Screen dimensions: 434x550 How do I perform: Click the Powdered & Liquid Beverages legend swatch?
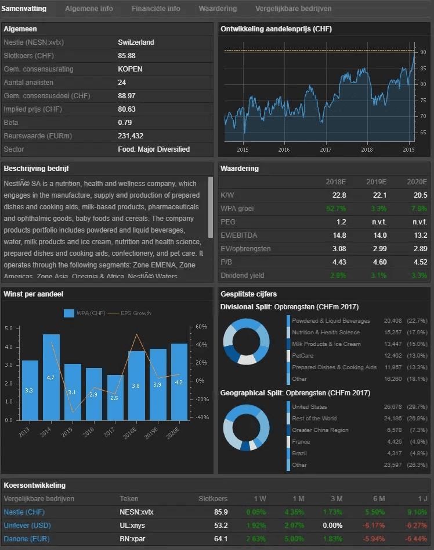288,321
